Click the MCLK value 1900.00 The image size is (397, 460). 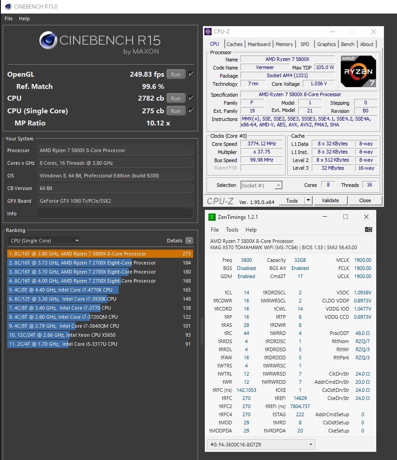pos(363,260)
